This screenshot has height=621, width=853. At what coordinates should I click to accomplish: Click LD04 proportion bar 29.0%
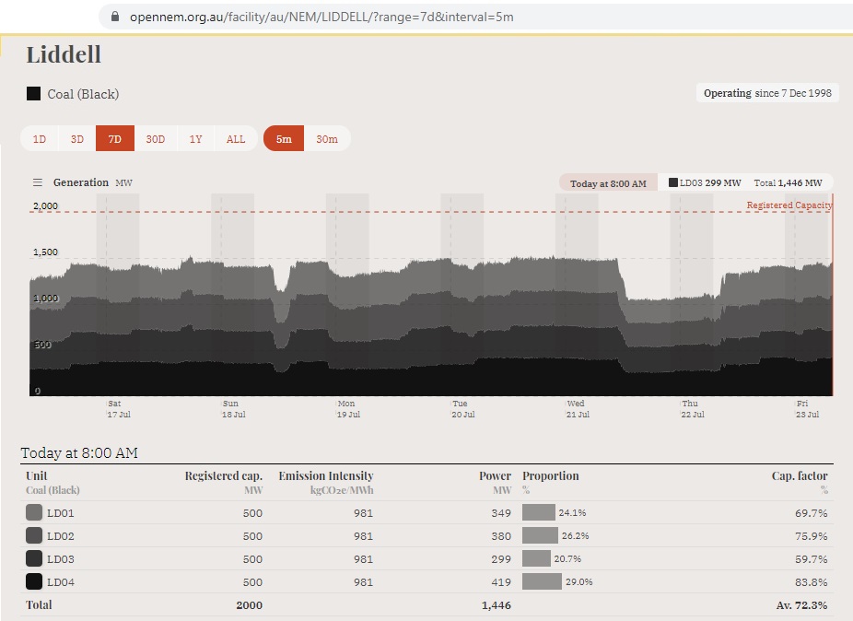coord(542,581)
